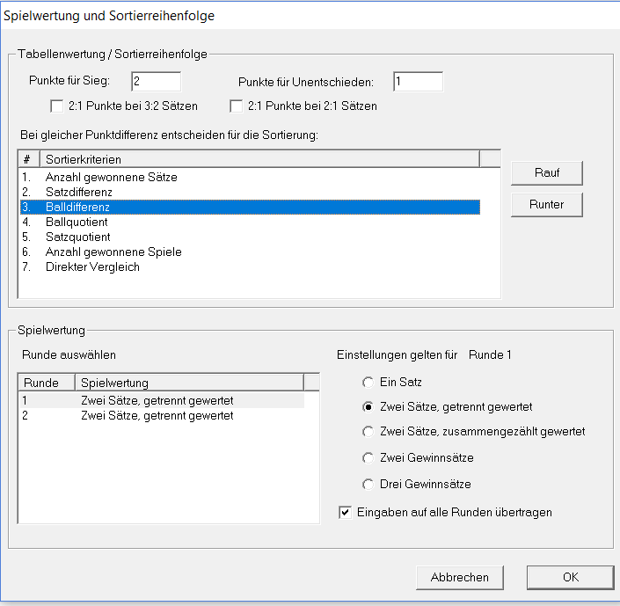Image resolution: width=620 pixels, height=606 pixels.
Task: Select Anzahl gewonnene Sätze in criteria list
Action: [x=111, y=177]
